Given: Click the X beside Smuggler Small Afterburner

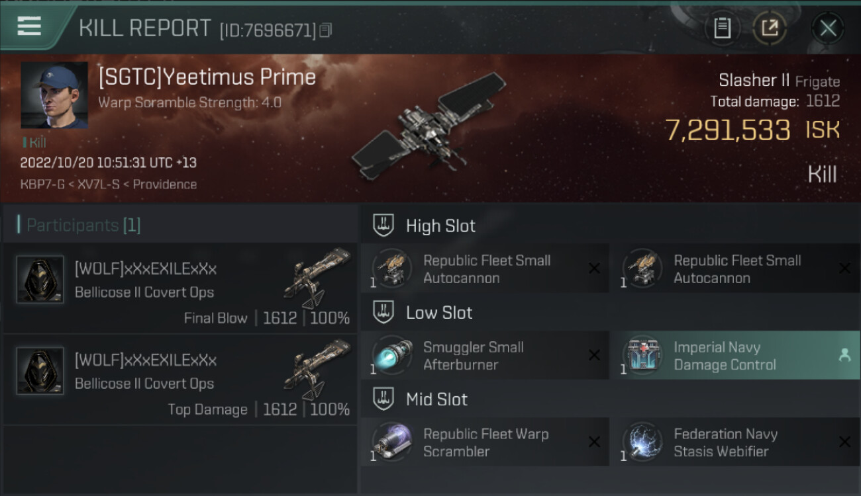Looking at the screenshot, I should pyautogui.click(x=594, y=355).
